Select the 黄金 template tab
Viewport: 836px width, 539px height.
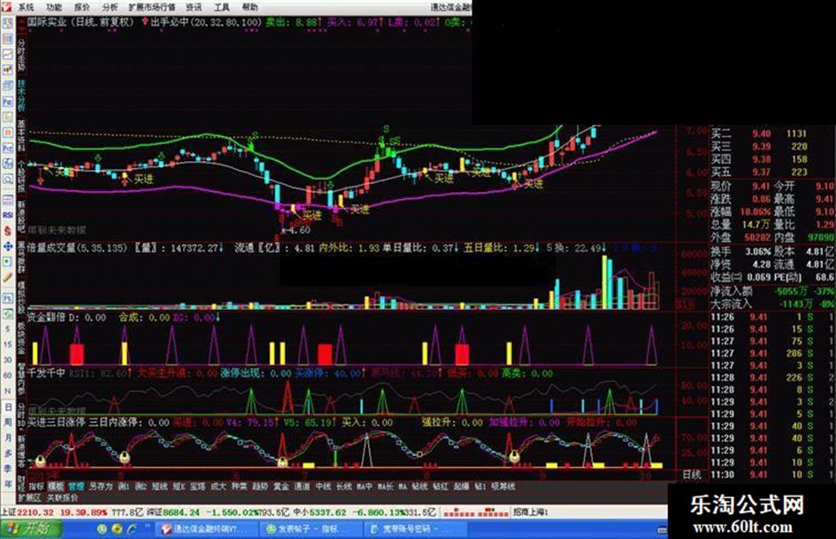[x=281, y=486]
